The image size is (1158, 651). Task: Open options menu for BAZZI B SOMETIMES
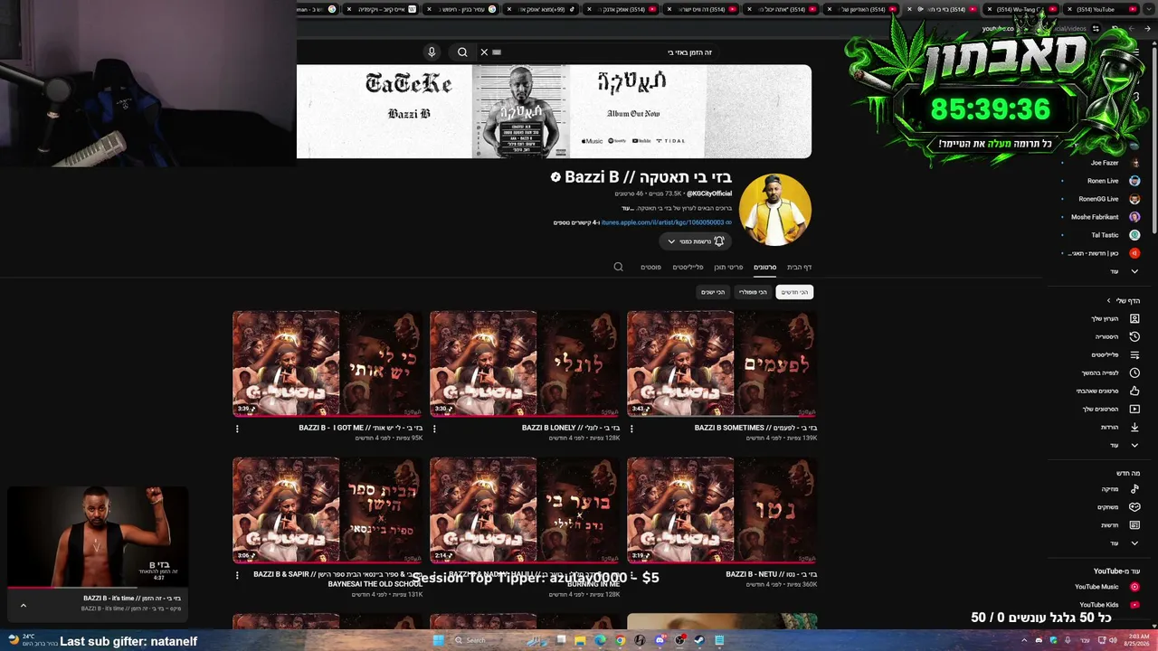[631, 429]
